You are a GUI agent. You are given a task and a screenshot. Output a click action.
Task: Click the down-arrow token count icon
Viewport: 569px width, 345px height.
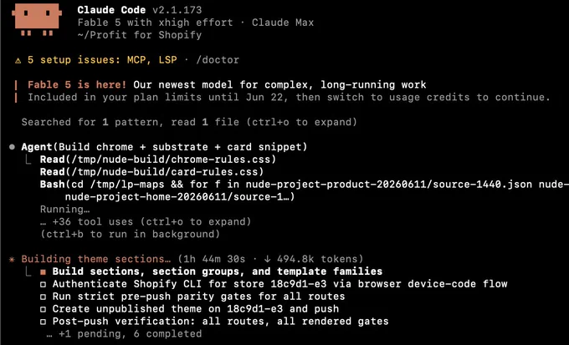[268, 259]
